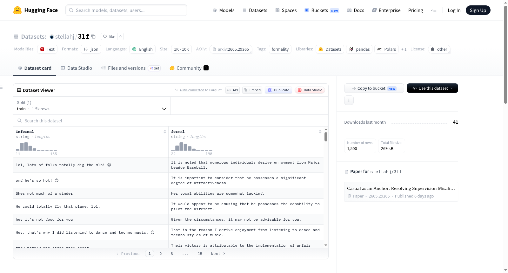Screen dimensions: 508x273
Task: Click the Next page button
Action: (218, 254)
